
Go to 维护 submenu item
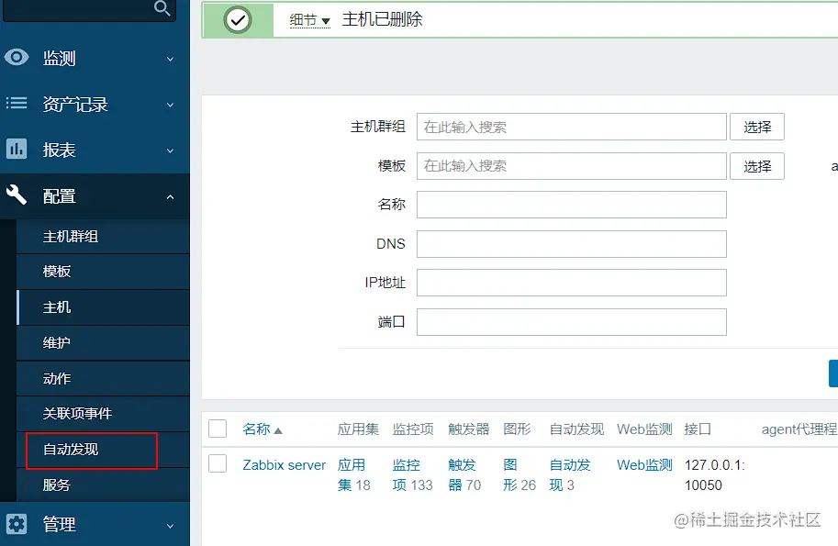103,342
